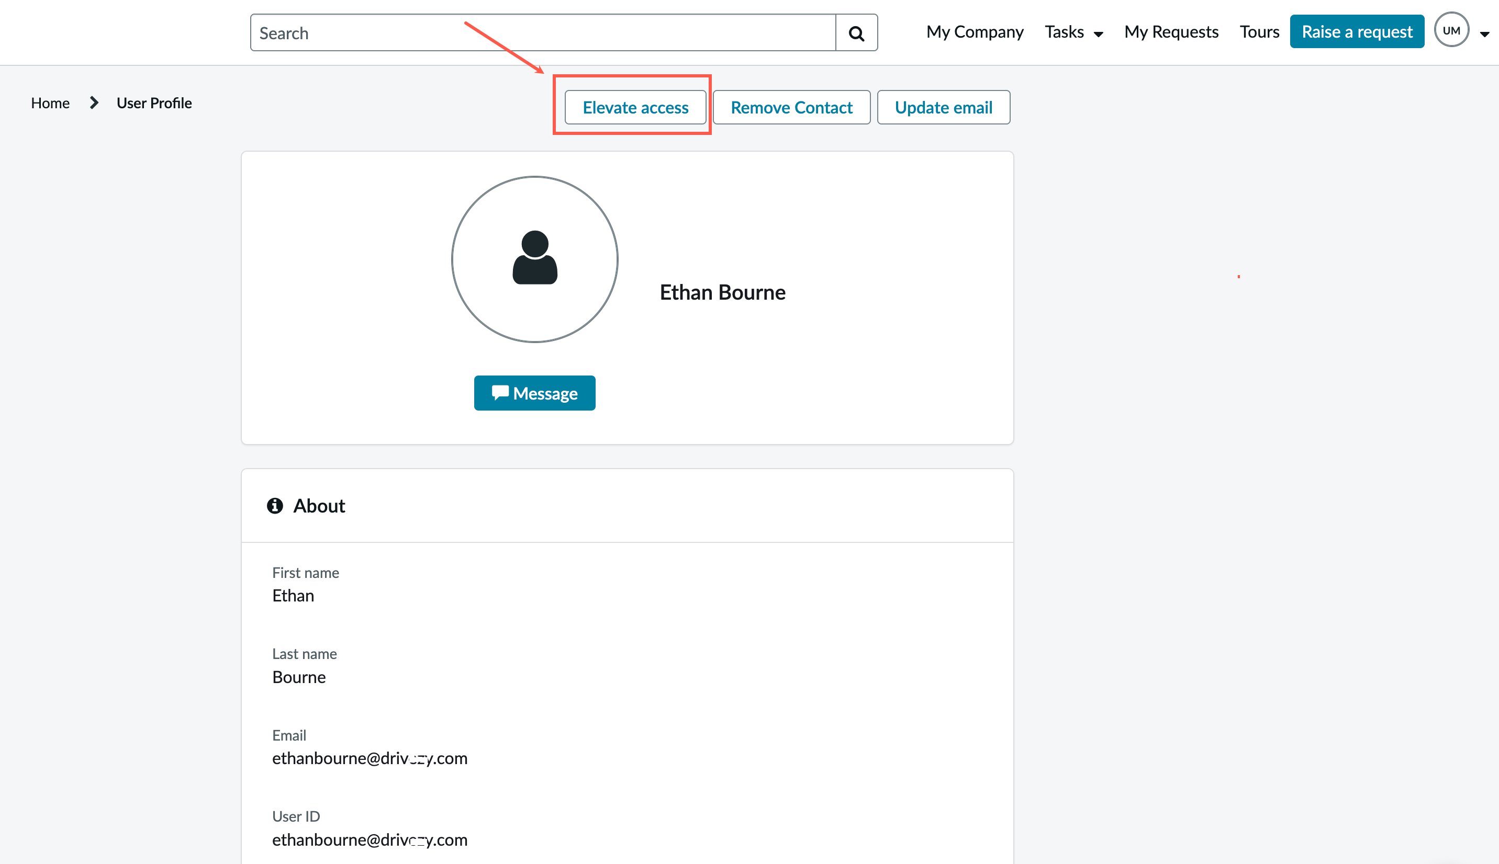This screenshot has width=1499, height=864.
Task: Click the First name value Ethan
Action: coord(293,595)
